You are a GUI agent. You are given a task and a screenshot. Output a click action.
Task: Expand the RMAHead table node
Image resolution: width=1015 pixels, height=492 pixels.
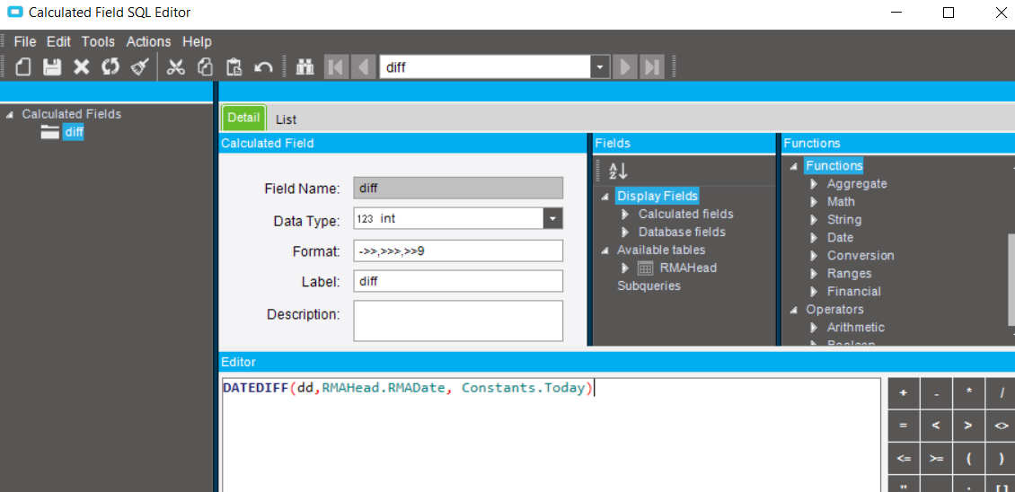click(625, 268)
